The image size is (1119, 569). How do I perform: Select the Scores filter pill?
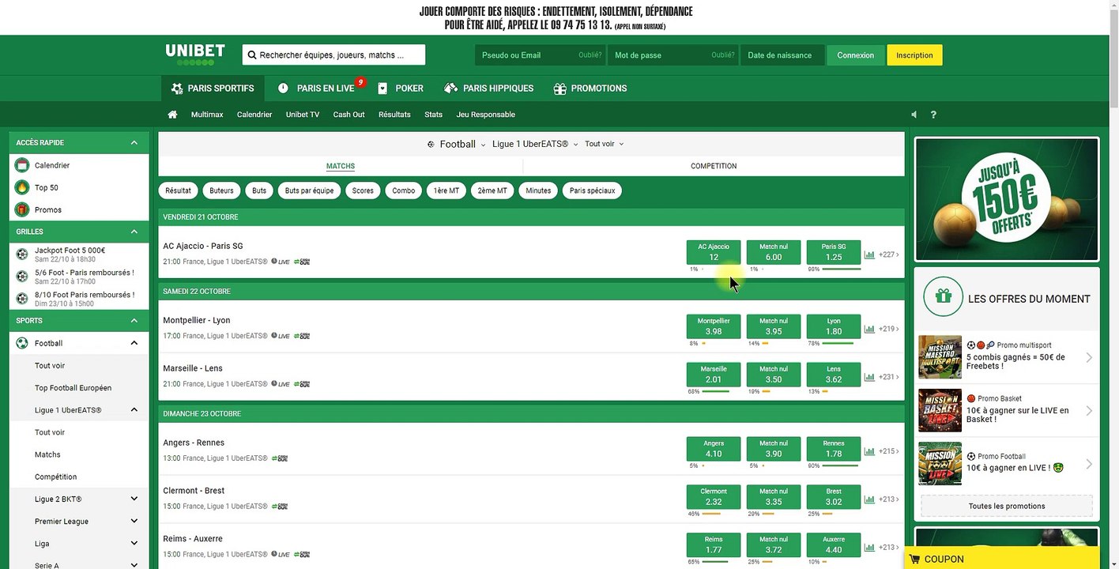coord(363,190)
